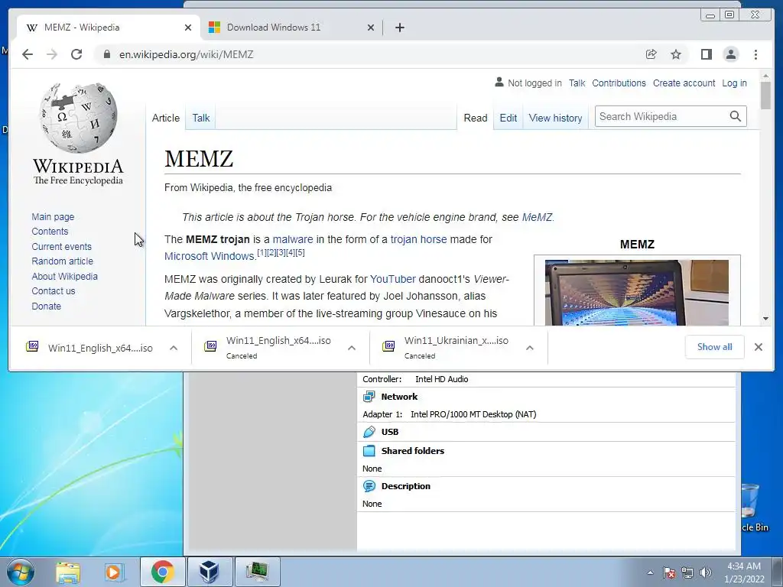Switch to the Download Windows 11 tab
The image size is (783, 587).
pos(291,28)
